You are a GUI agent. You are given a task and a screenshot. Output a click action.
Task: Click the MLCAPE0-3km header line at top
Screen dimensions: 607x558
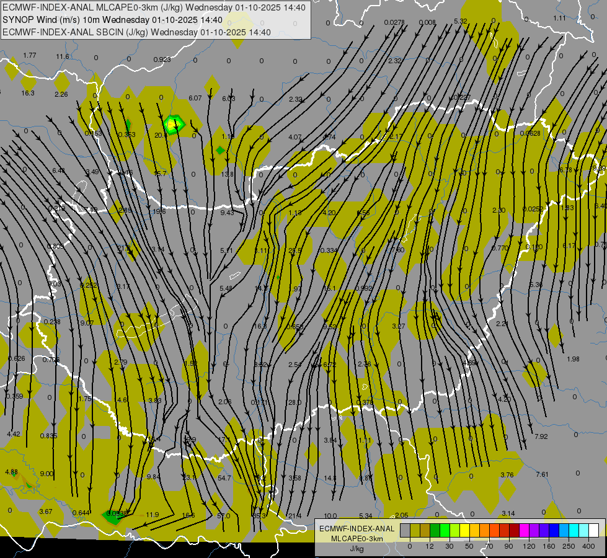point(154,7)
